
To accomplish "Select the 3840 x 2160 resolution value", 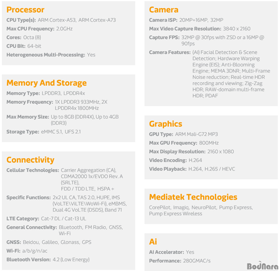I will 237,29.
